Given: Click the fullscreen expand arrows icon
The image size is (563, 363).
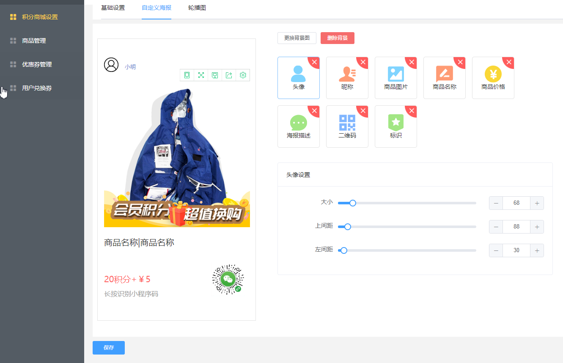Looking at the screenshot, I should click(201, 75).
